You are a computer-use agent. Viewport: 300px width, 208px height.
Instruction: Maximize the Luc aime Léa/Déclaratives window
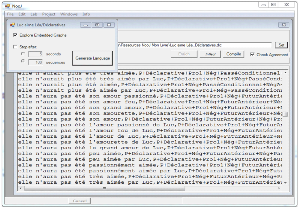coord(97,25)
